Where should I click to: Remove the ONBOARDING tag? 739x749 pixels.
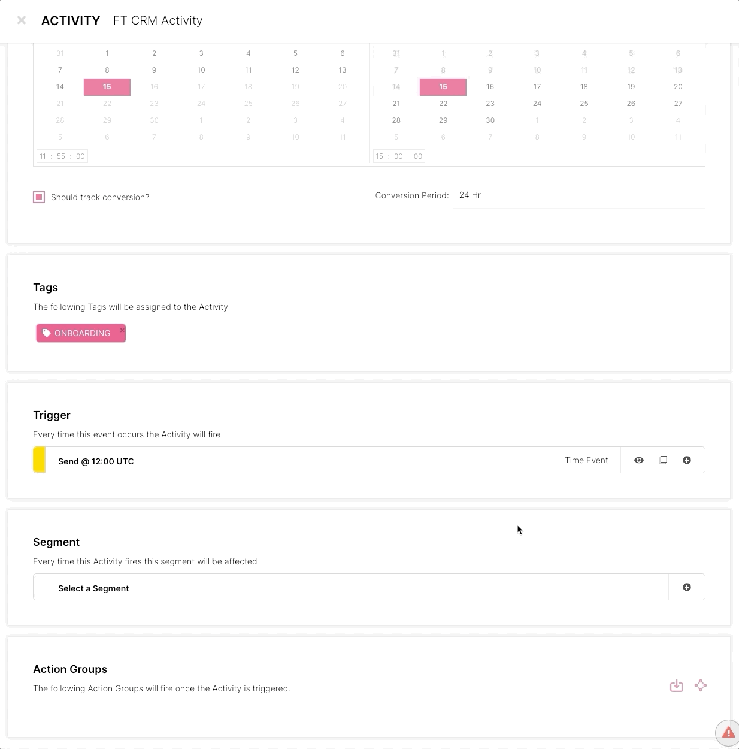[x=122, y=330]
